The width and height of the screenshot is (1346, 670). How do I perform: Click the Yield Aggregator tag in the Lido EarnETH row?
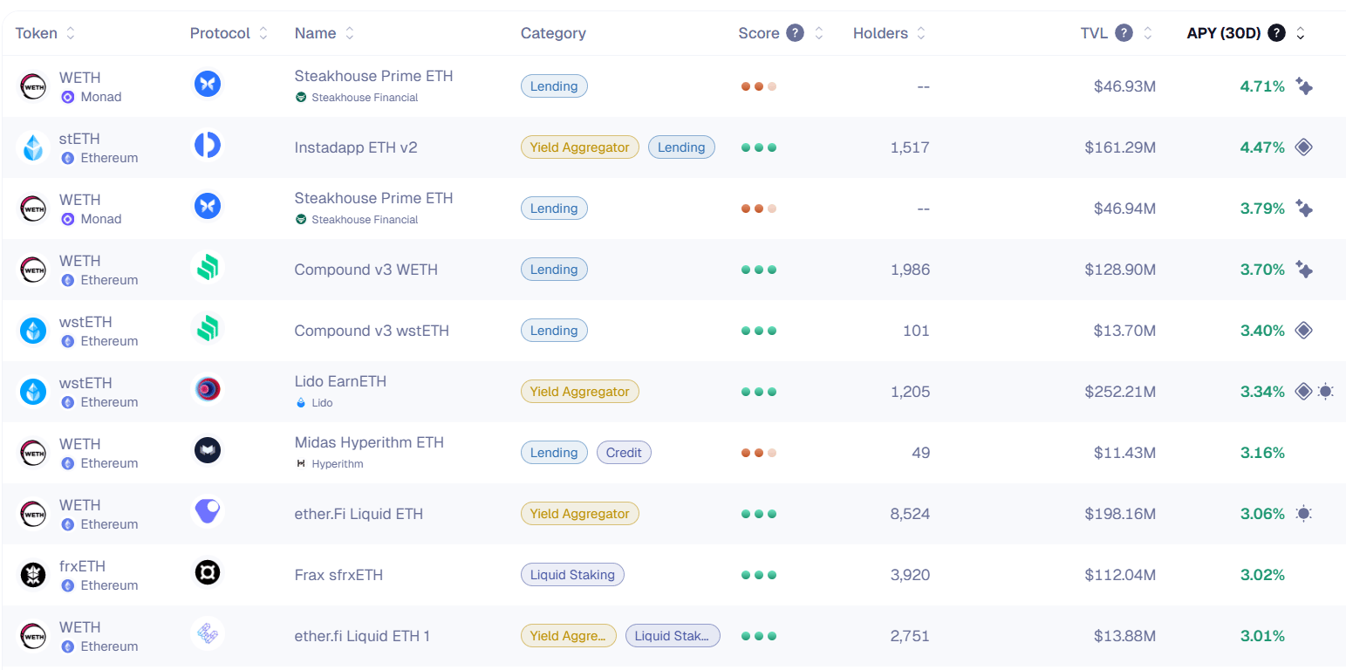click(580, 392)
